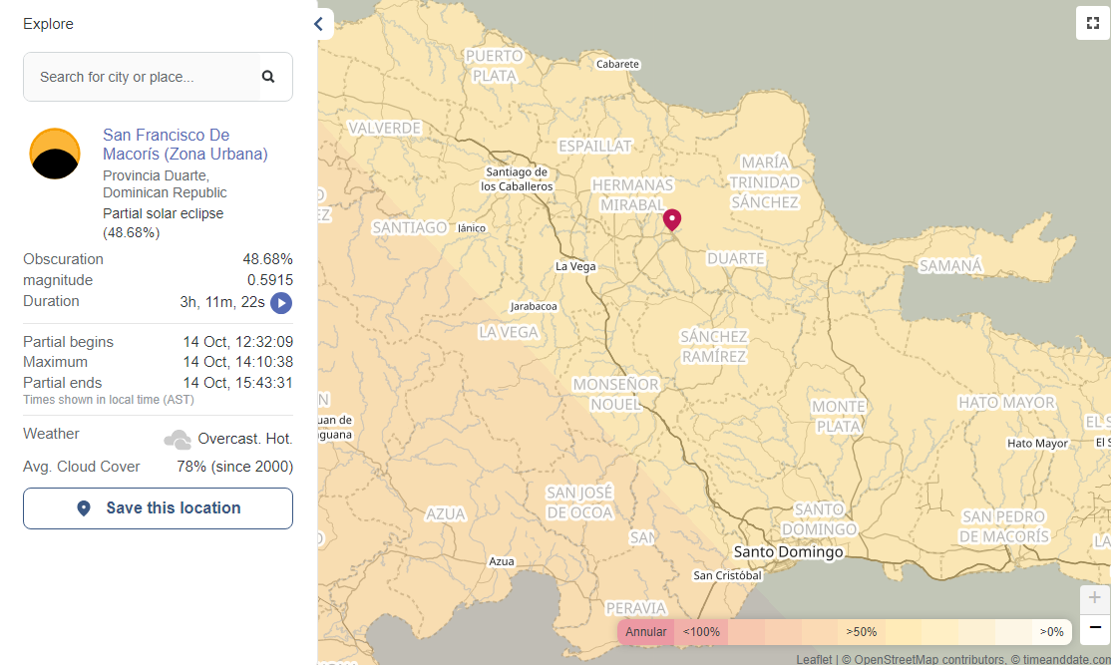Screen dimensions: 1111x665
Task: Zoom out on the map
Action: coord(1094,628)
